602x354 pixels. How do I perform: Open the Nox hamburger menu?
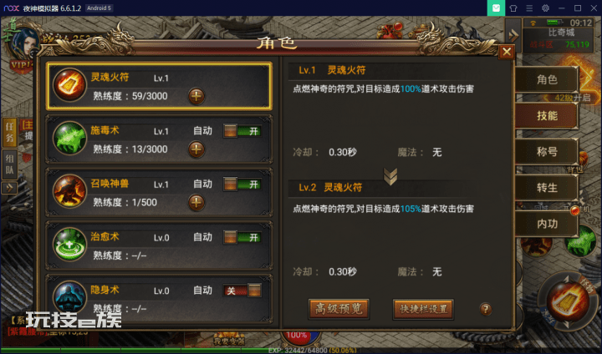(529, 8)
